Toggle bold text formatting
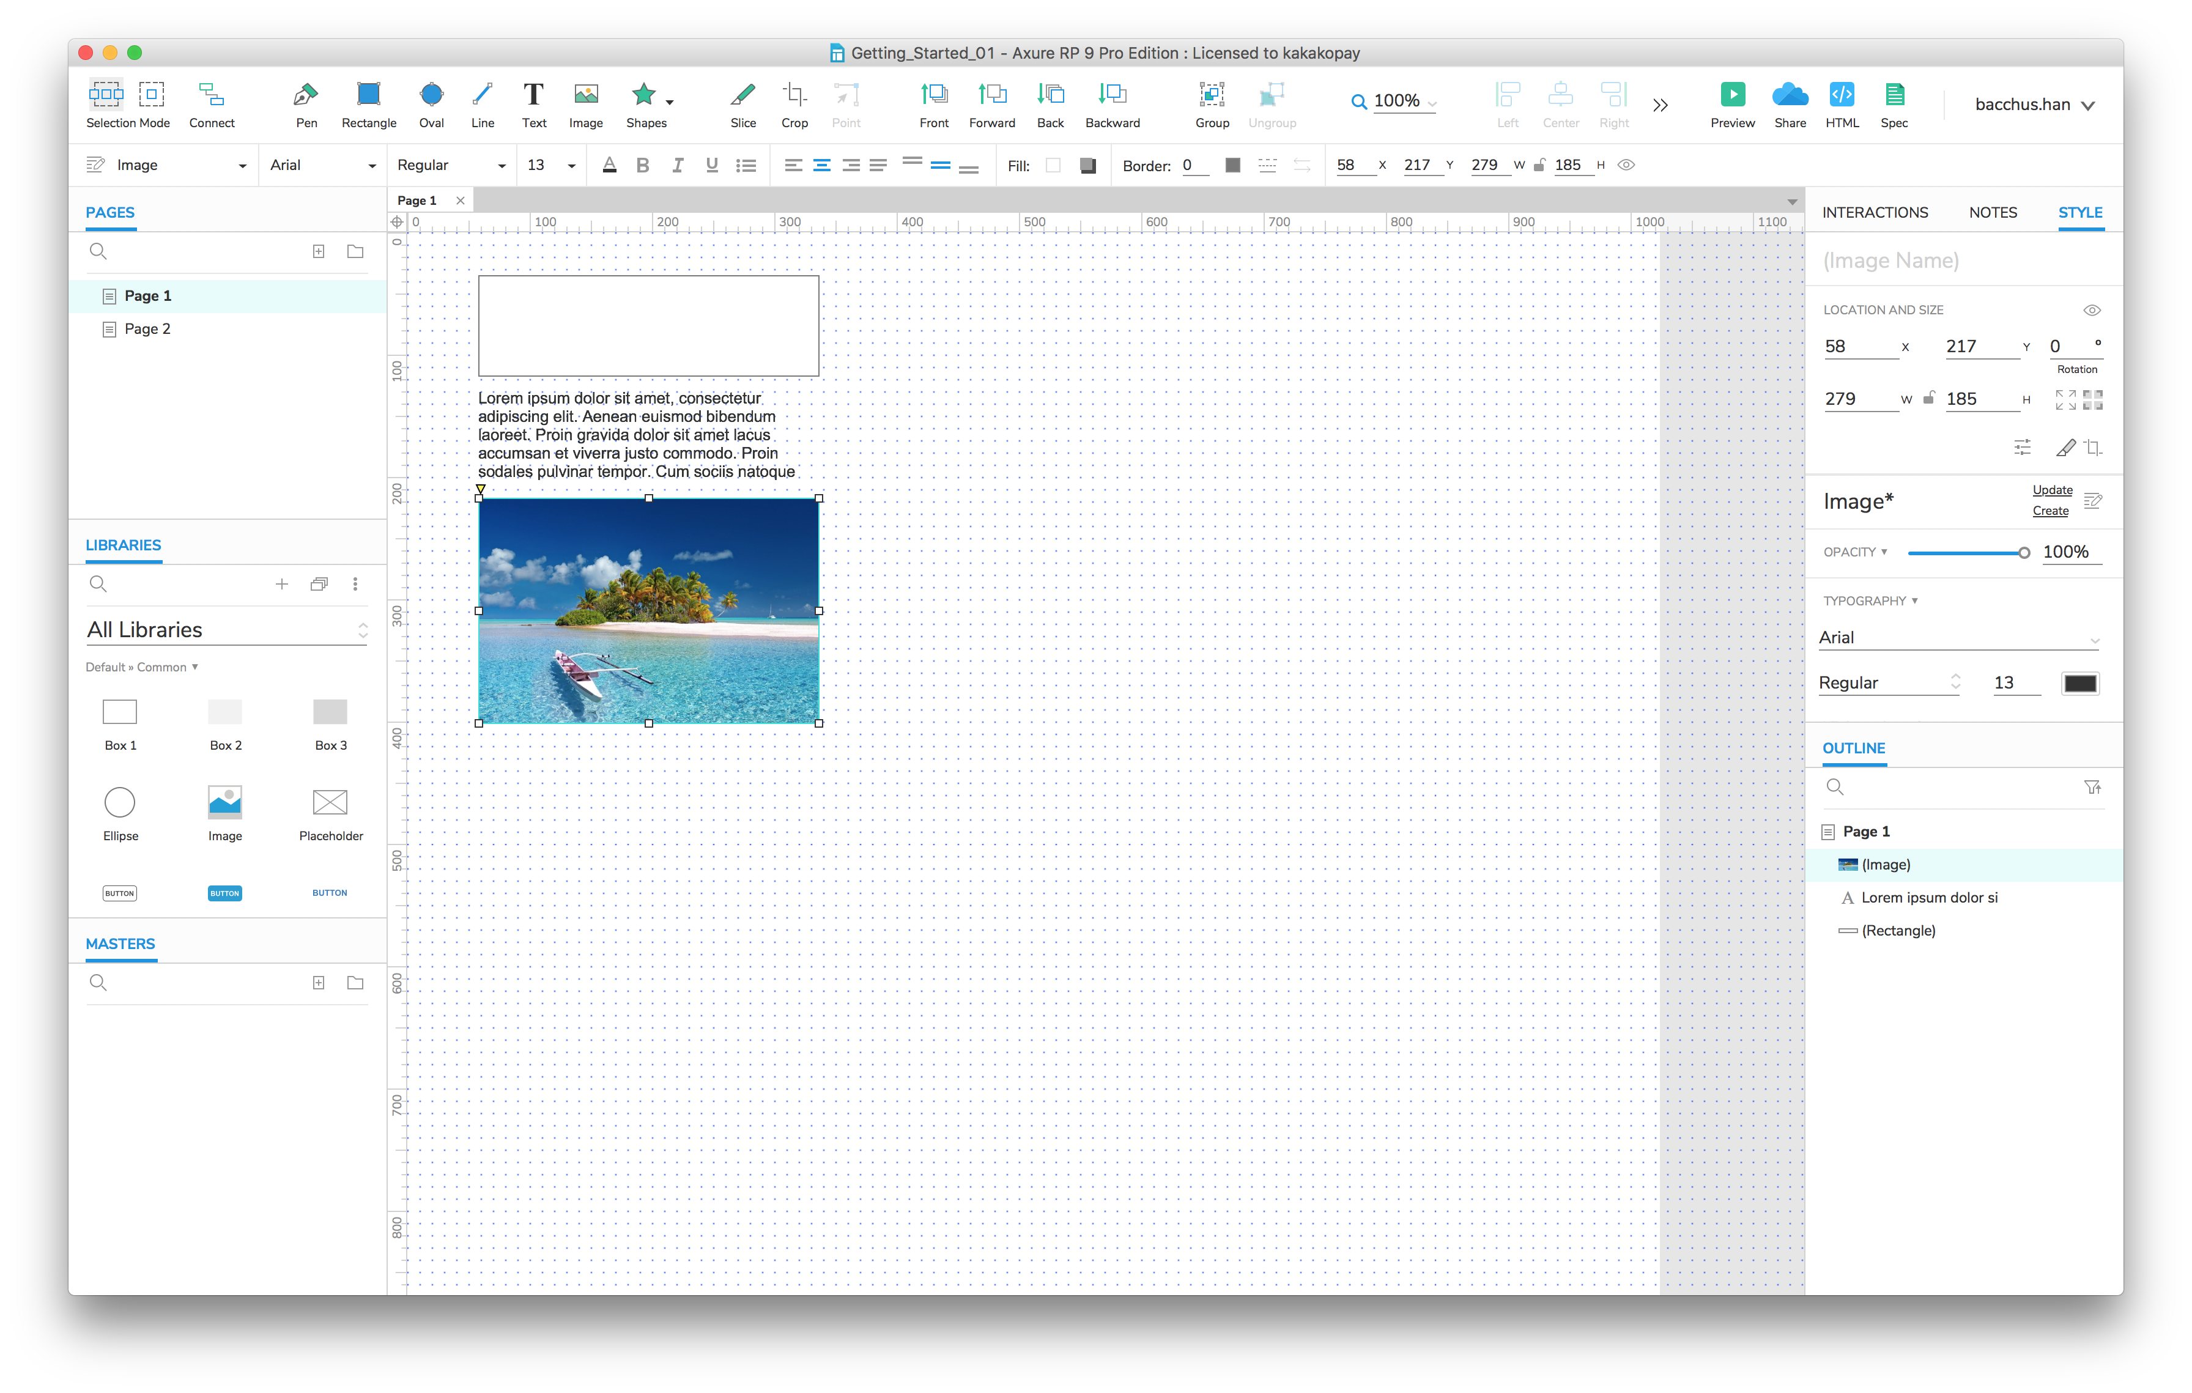This screenshot has height=1393, width=2192. [x=643, y=166]
